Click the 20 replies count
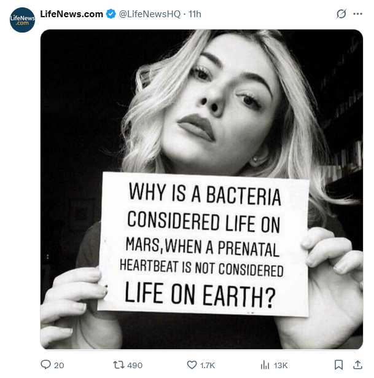This screenshot has height=378, width=374. pyautogui.click(x=59, y=365)
